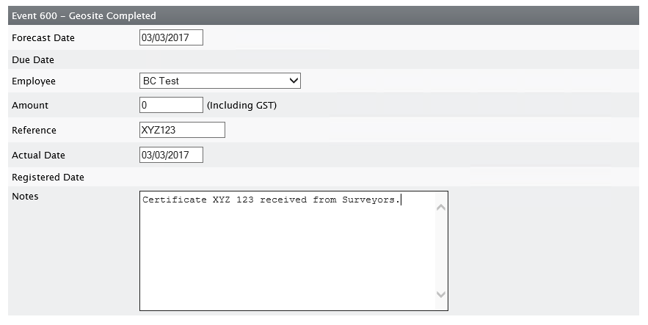Click the Forecast Date label

(x=43, y=38)
